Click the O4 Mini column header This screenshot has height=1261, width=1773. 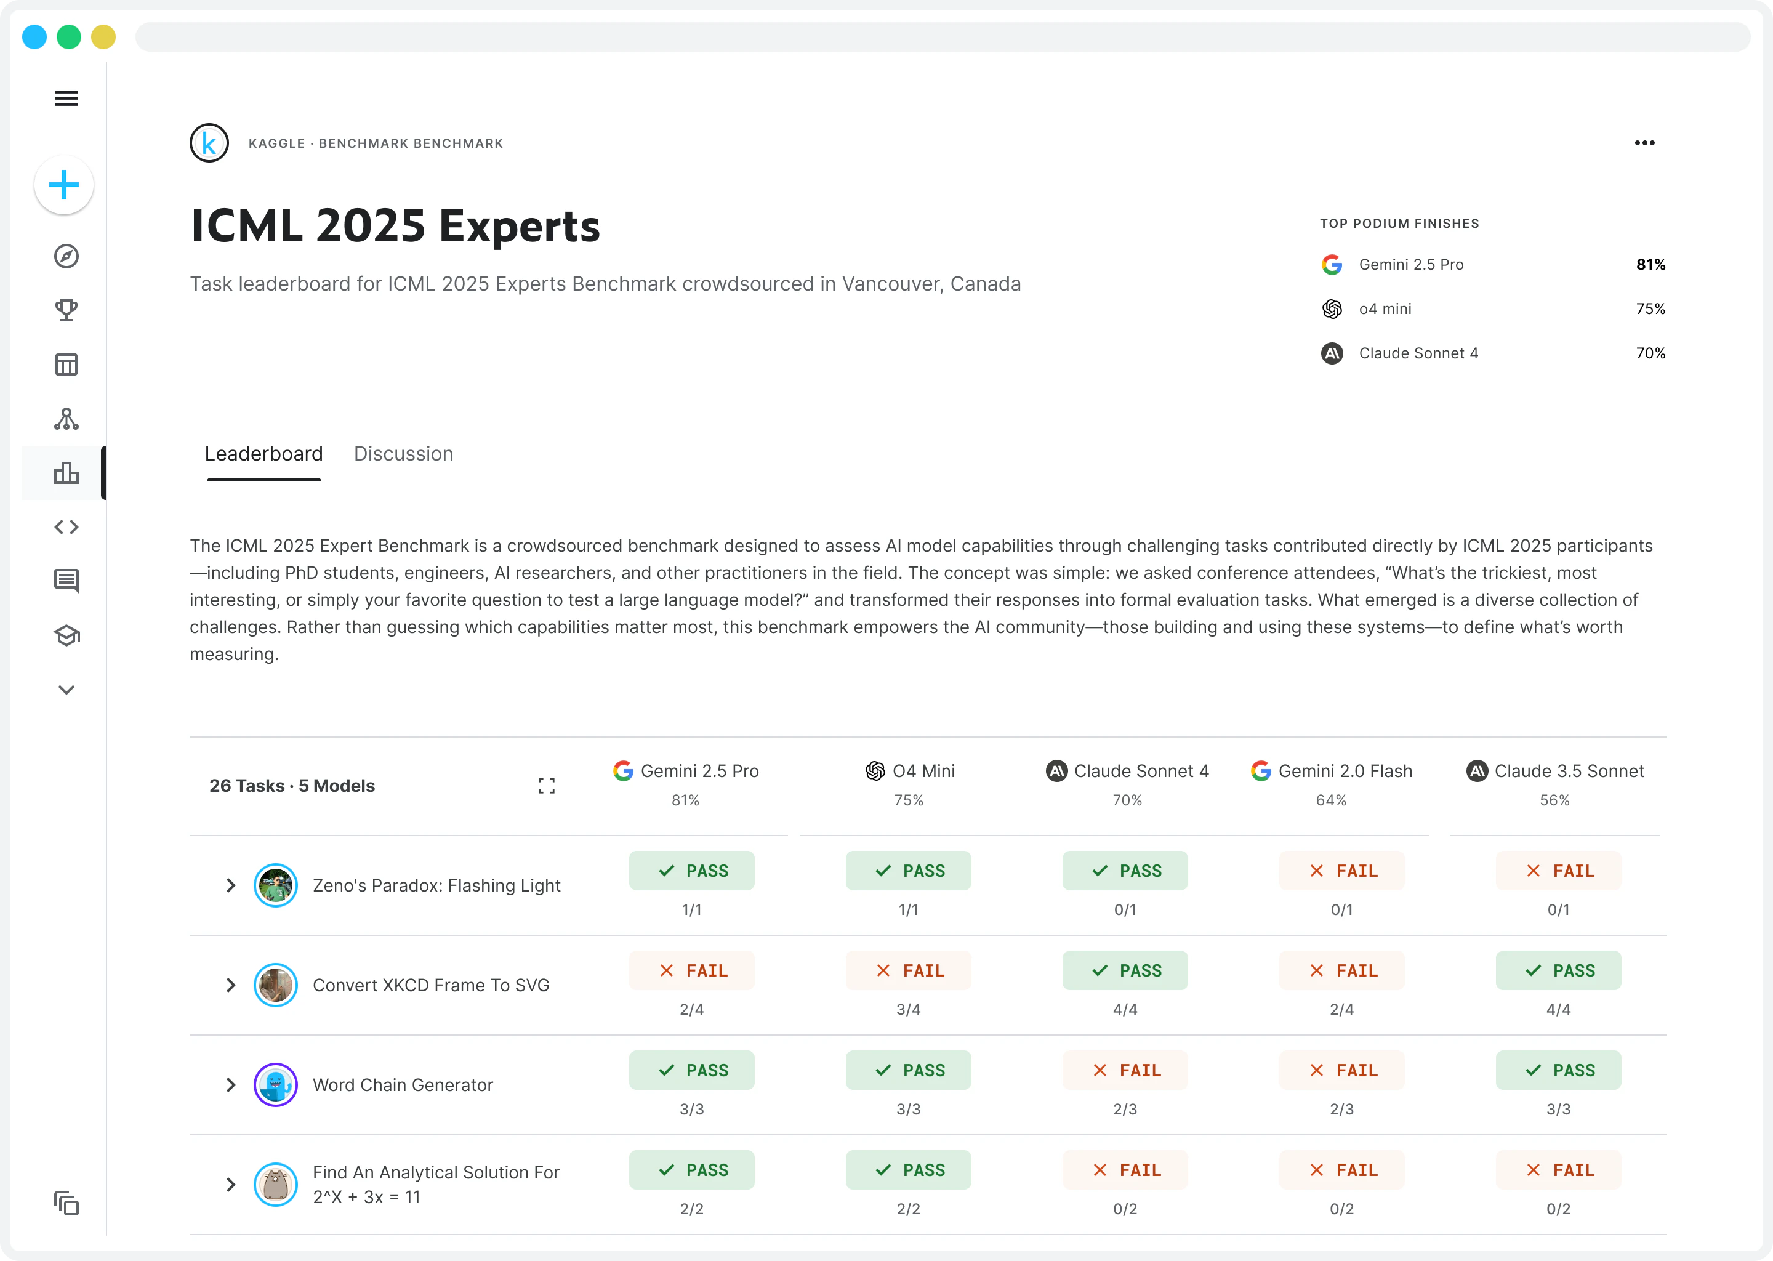910,771
